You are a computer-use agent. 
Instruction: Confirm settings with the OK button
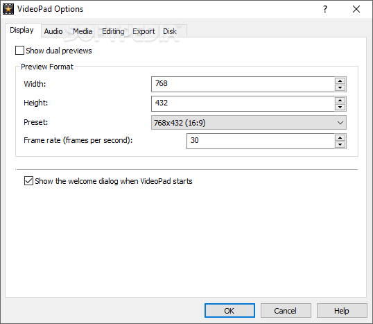pyautogui.click(x=229, y=311)
